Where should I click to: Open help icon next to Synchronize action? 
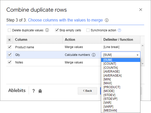[x=120, y=30]
